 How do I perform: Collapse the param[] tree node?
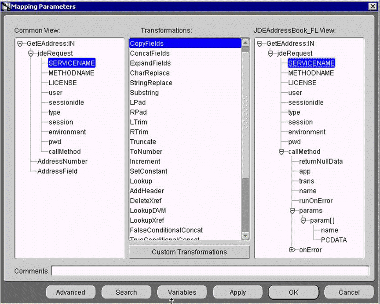[x=303, y=221]
